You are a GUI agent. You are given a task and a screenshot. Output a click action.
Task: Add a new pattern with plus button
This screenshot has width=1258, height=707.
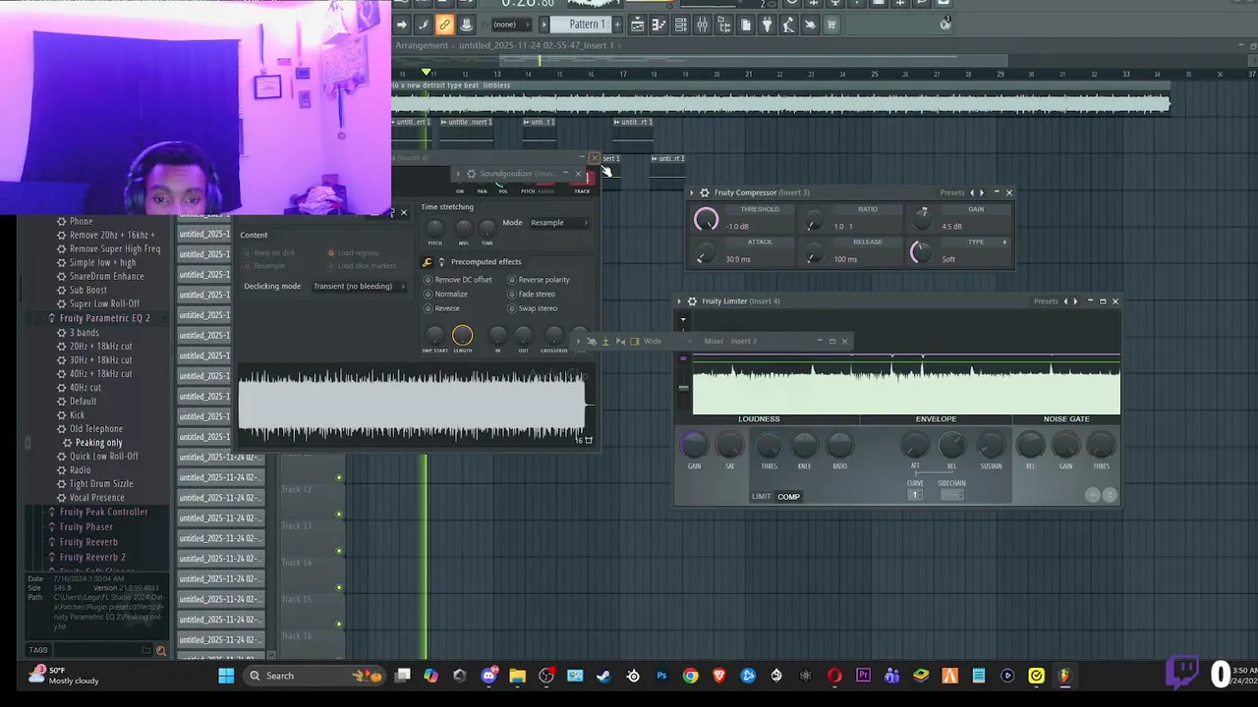coord(617,25)
